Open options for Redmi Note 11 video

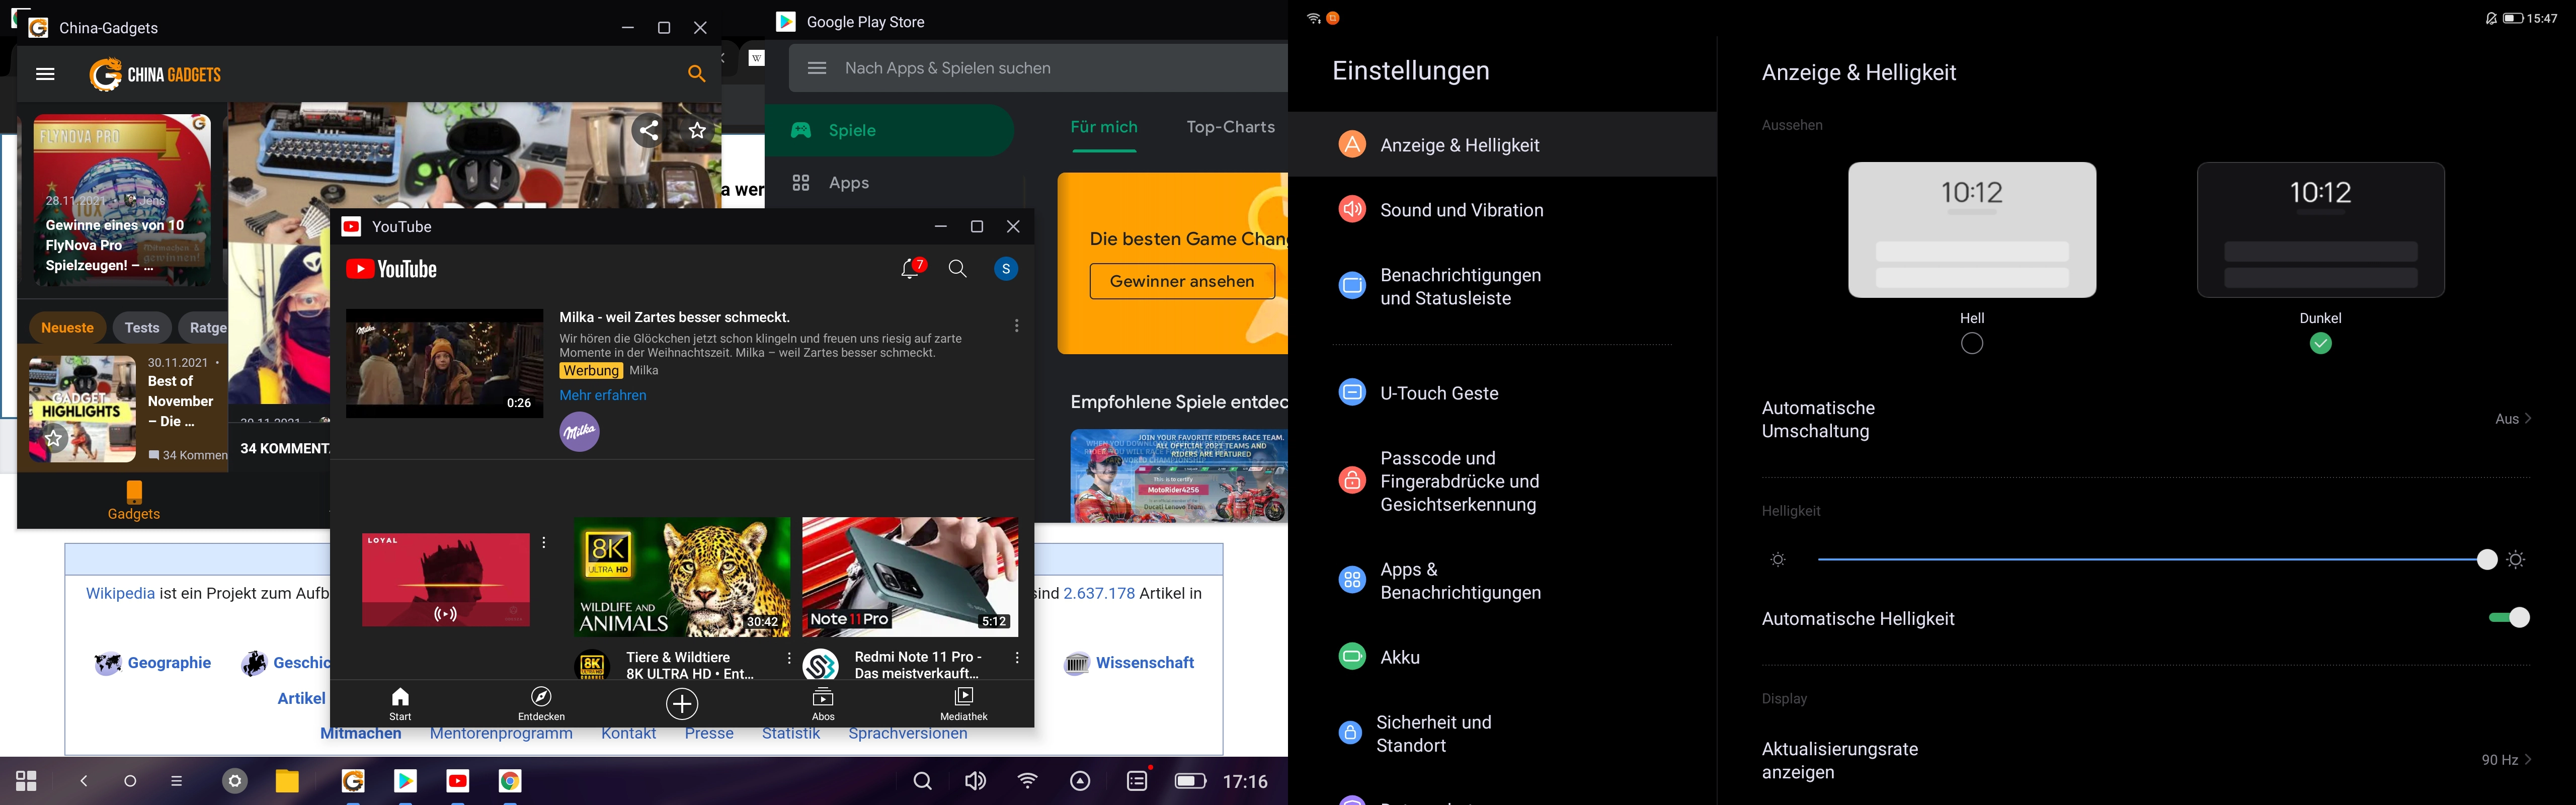(1017, 658)
